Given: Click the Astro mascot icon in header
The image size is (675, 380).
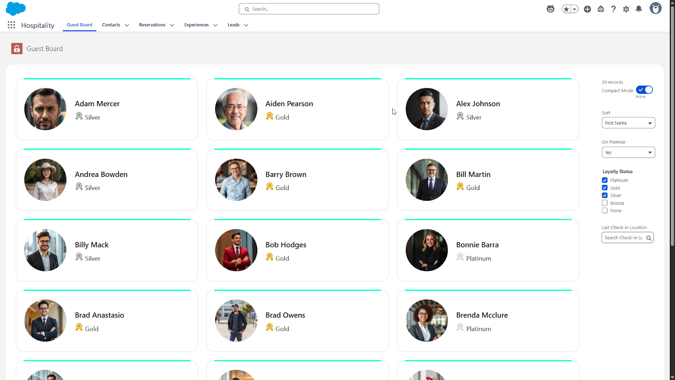Looking at the screenshot, I should [x=551, y=9].
